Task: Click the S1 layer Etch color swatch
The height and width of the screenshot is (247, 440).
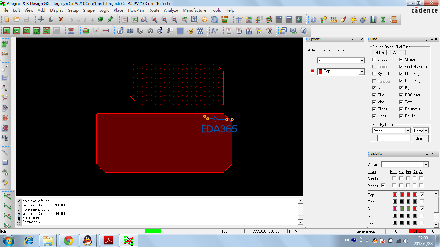Action: [395, 209]
